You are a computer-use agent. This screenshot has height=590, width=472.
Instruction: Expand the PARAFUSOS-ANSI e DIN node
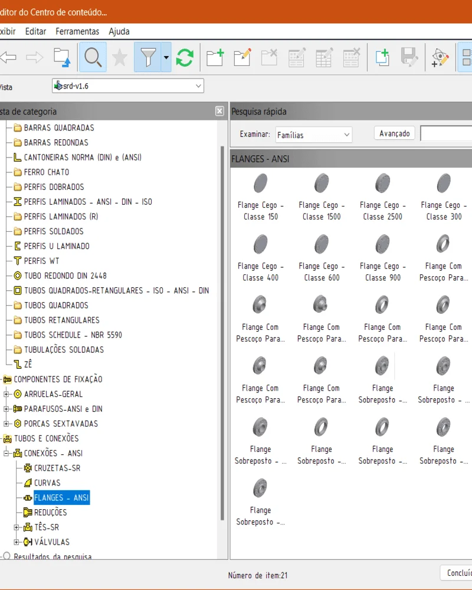pyautogui.click(x=7, y=409)
